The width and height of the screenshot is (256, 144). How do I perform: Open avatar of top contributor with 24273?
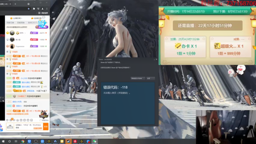[12, 33]
